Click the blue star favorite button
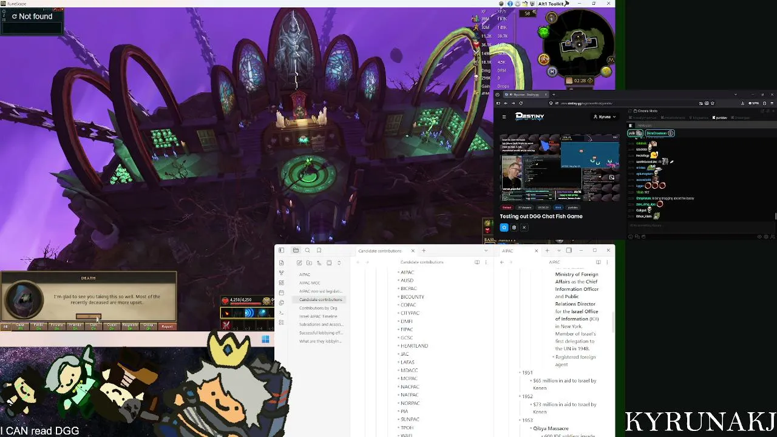777x437 pixels. point(504,228)
